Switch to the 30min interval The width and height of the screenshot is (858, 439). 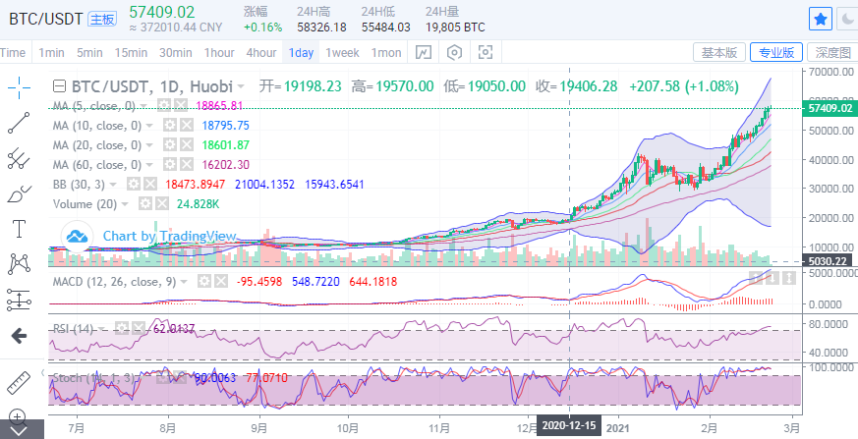(176, 52)
